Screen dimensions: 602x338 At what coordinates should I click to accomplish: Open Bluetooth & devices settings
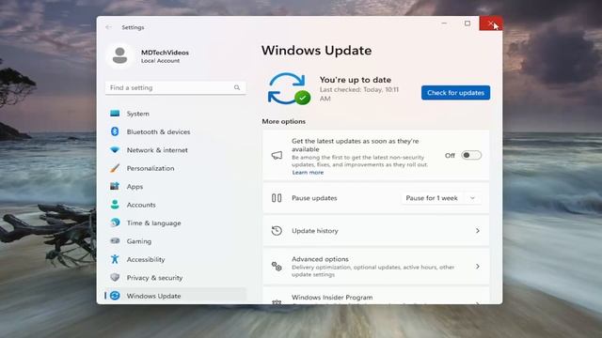pos(176,131)
